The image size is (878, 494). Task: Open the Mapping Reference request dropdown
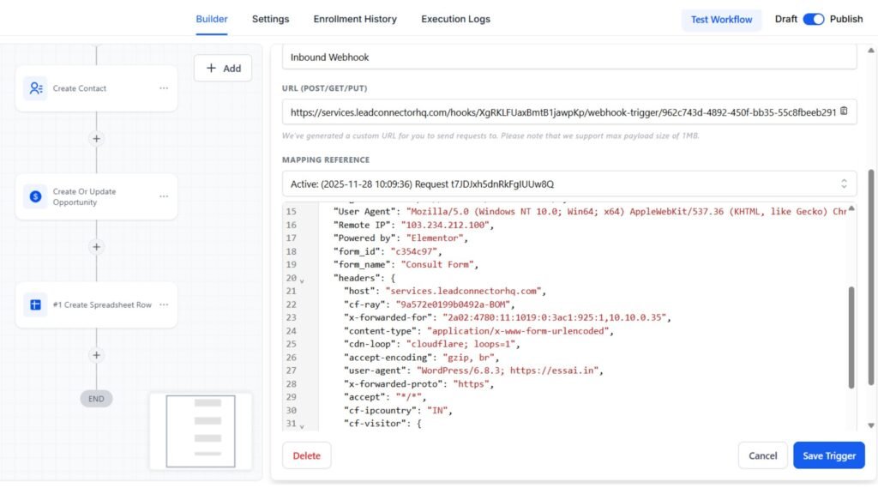coord(566,183)
